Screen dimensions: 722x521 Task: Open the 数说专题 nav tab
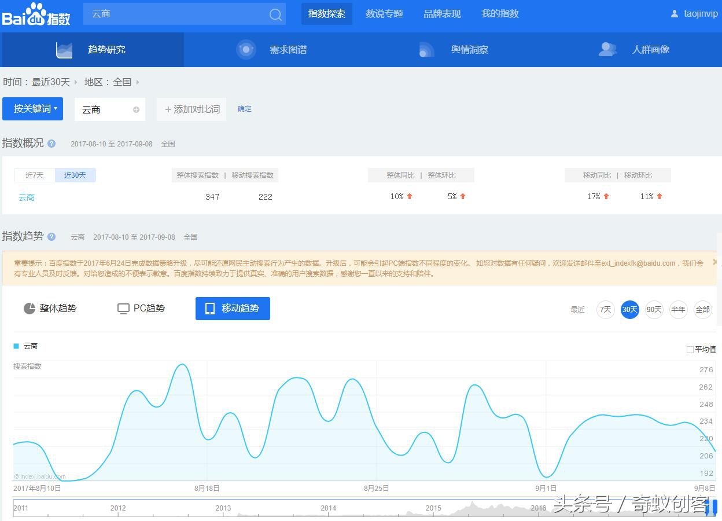coord(384,14)
